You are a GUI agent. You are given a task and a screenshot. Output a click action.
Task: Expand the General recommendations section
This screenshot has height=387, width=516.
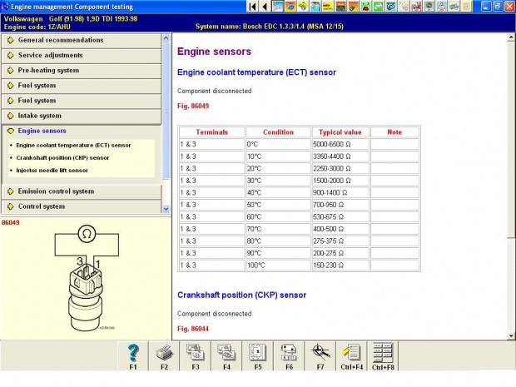tap(82, 40)
